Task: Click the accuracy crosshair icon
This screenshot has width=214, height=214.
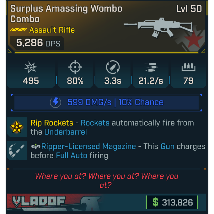Action: [75, 67]
